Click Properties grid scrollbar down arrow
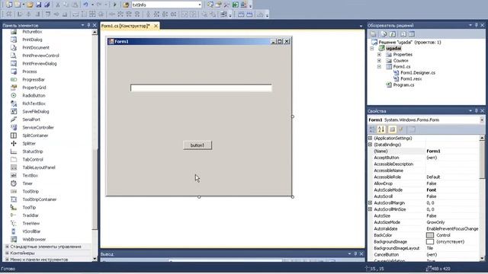The height and width of the screenshot is (274, 488). click(x=482, y=259)
